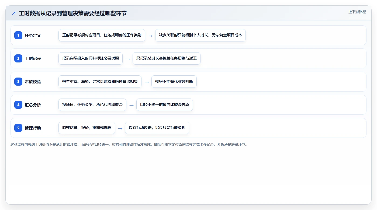The height and width of the screenshot is (210, 377).
Task: Click the 汇总分析 step label
Action: pyautogui.click(x=33, y=105)
